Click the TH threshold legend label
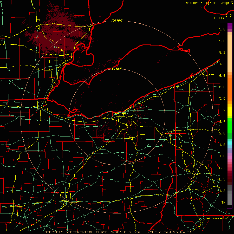 pos(223,203)
